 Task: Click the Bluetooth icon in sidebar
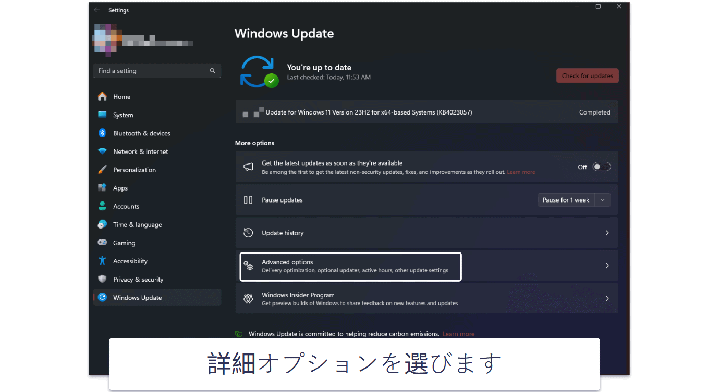102,133
